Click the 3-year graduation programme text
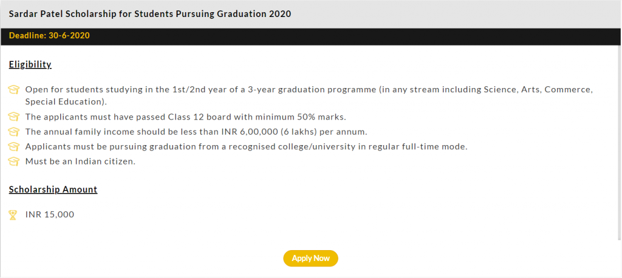This screenshot has height=278, width=622. pyautogui.click(x=312, y=90)
